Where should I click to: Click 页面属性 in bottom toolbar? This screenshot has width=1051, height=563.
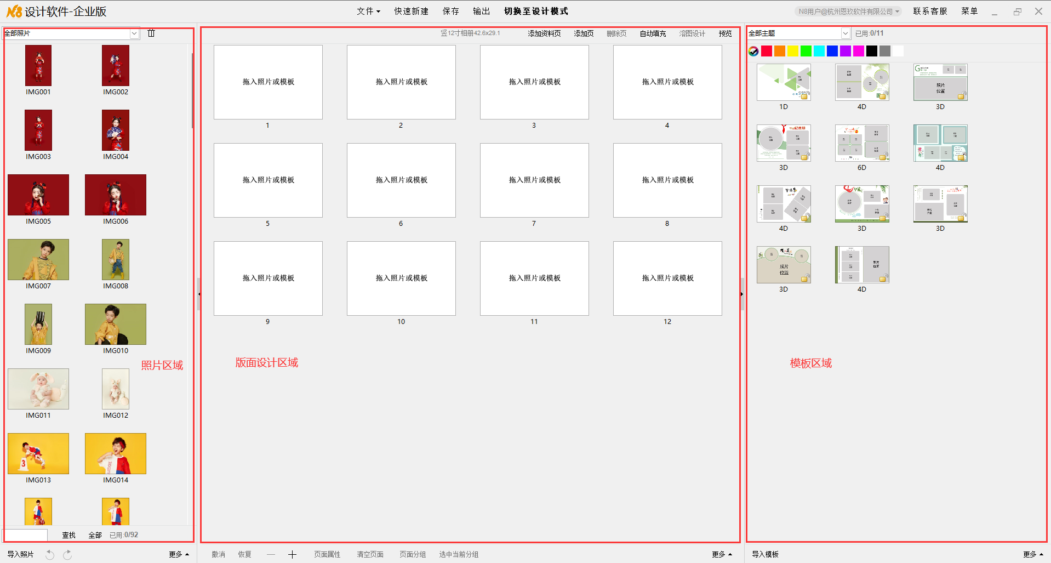pyautogui.click(x=327, y=554)
